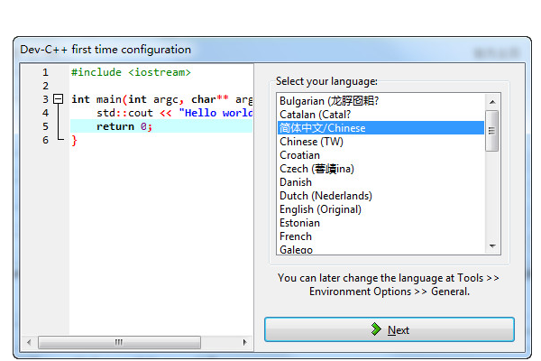Select Bulgarian language from the list
The height and width of the screenshot is (361, 541).
pyautogui.click(x=328, y=101)
